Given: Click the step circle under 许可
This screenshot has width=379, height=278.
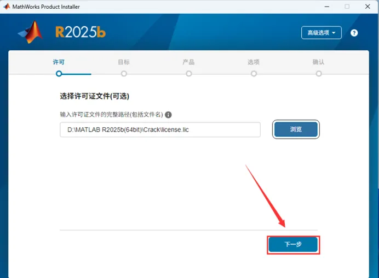Looking at the screenshot, I should tap(59, 74).
